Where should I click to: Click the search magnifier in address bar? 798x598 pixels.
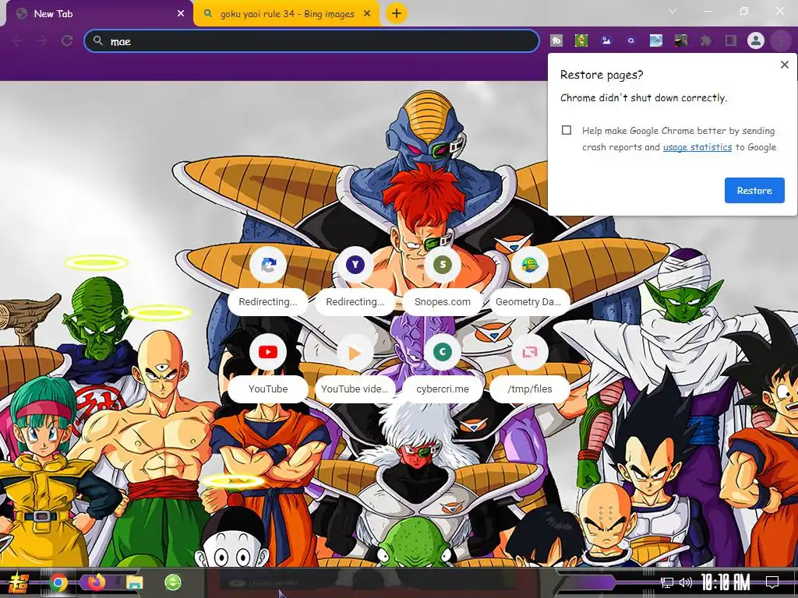[97, 40]
